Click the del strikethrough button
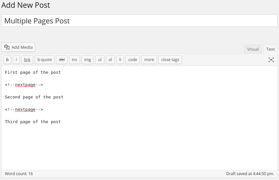The height and width of the screenshot is (180, 279). point(62,60)
